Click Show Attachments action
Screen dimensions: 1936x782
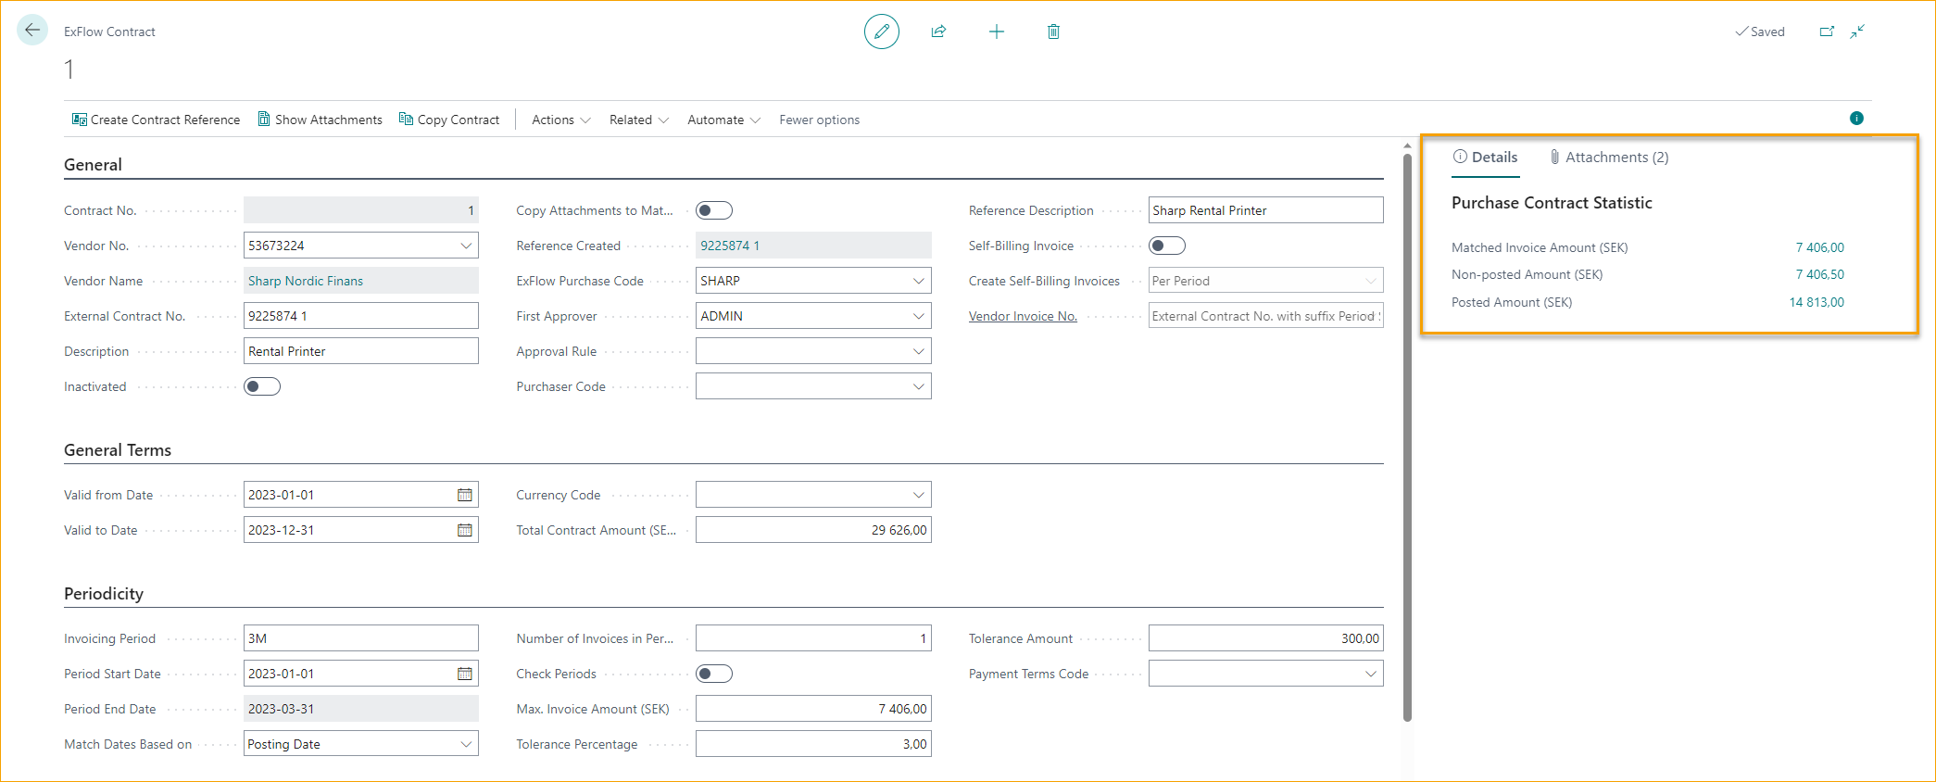click(x=320, y=120)
